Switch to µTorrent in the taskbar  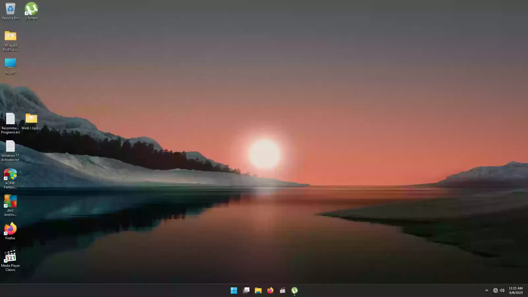click(295, 290)
